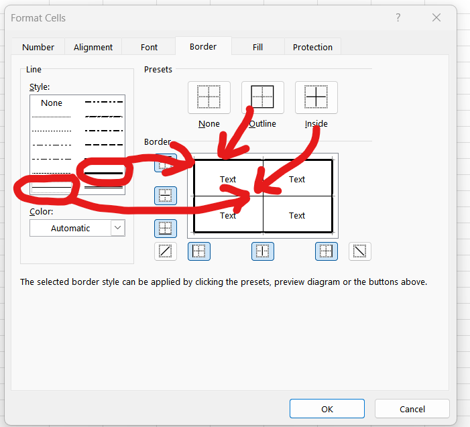Toggle the diagonal up border button

[166, 251]
